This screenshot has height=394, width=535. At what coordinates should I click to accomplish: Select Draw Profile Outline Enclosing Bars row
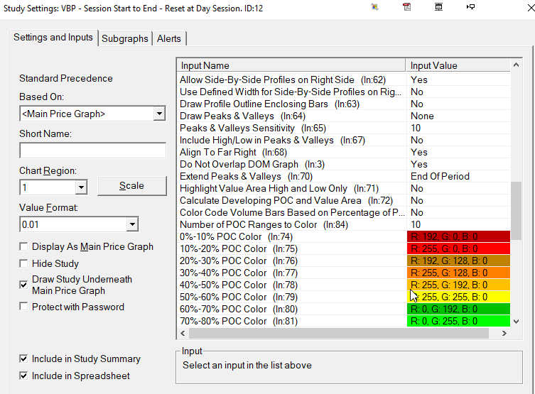pos(344,104)
